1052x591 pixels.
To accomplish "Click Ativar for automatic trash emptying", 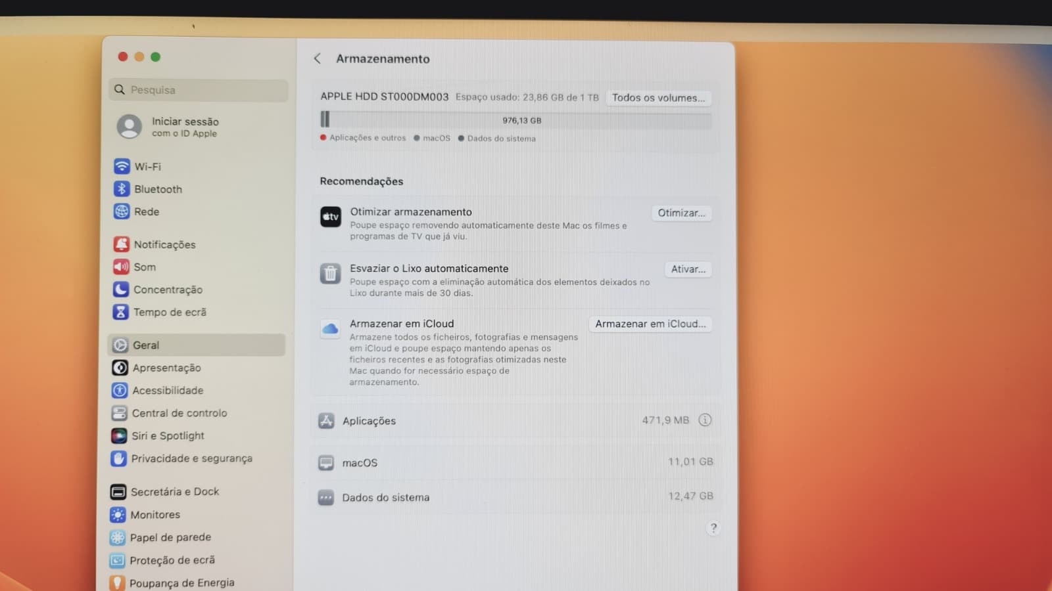I will (688, 269).
